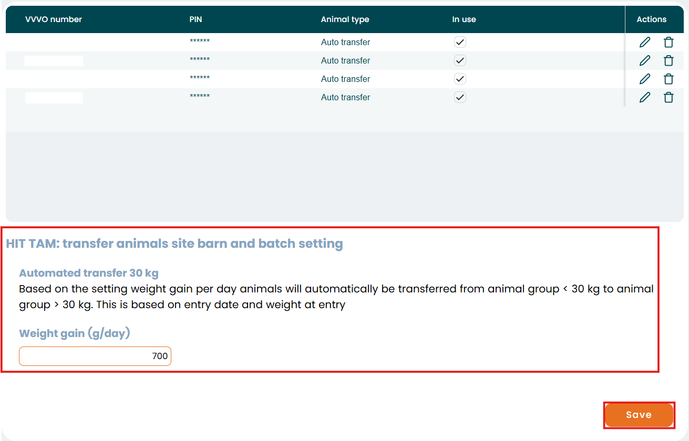Viewport: 689px width, 441px height.
Task: Disable In use for the third row
Action: click(x=460, y=79)
